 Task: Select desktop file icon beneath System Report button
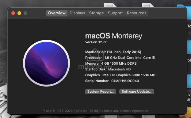(x=111, y=116)
